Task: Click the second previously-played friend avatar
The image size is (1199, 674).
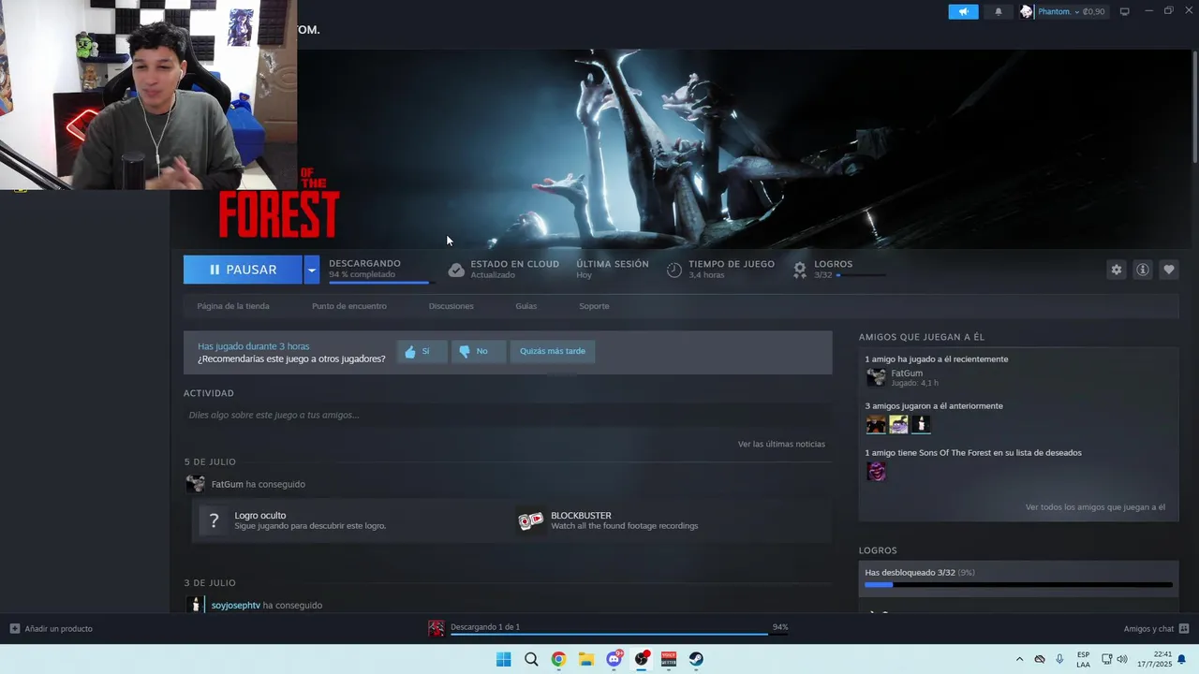Action: tap(898, 424)
